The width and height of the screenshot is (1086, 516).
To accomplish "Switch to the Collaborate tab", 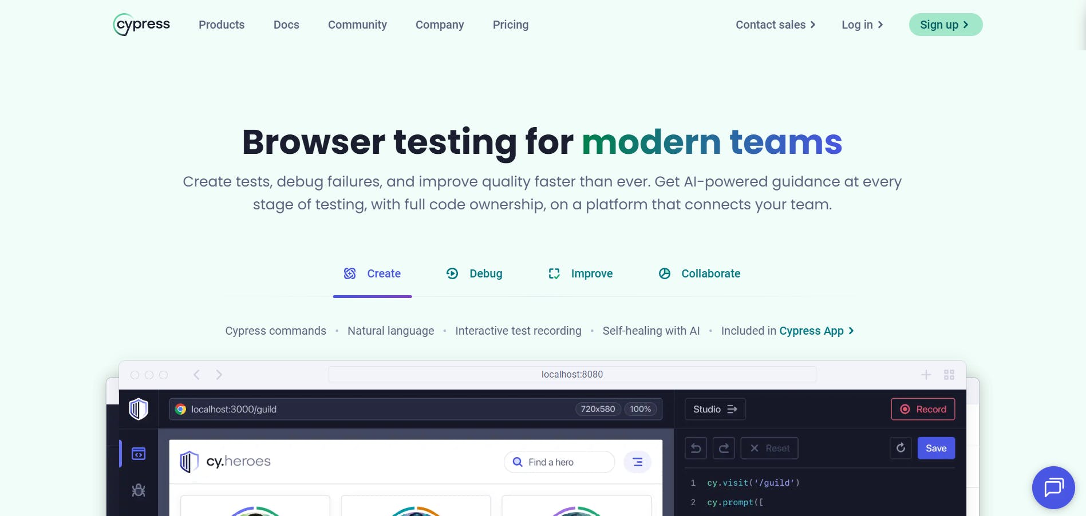I will click(700, 273).
